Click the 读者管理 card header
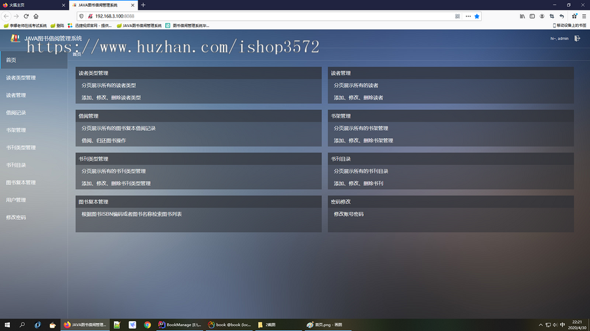The width and height of the screenshot is (590, 331). coord(451,73)
